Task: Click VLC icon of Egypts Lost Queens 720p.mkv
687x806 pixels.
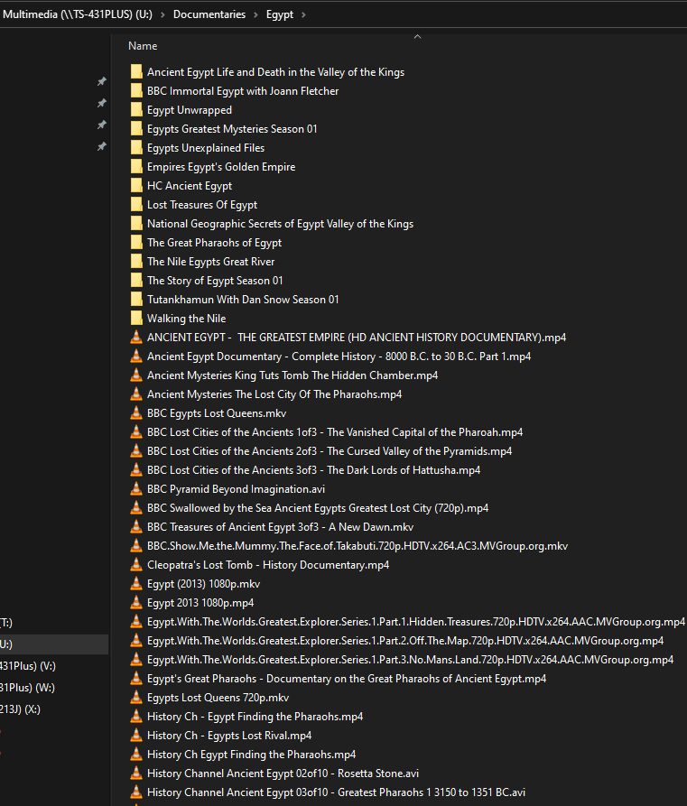Action: point(136,697)
